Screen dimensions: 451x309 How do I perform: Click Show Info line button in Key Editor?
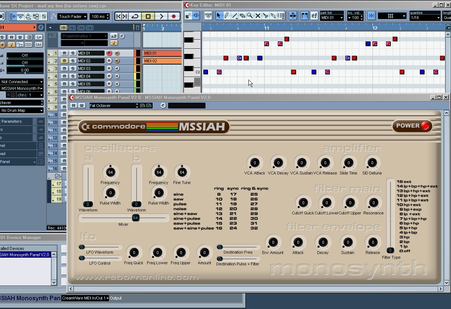208,16
